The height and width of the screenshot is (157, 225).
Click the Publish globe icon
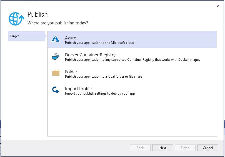16,19
